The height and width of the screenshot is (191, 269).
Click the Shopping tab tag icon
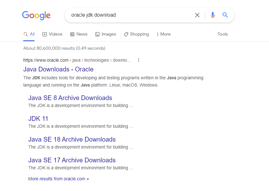tap(126, 34)
